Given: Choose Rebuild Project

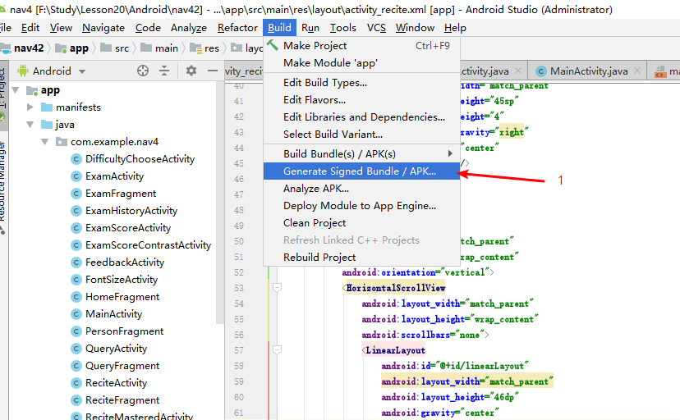Looking at the screenshot, I should 361,258.
